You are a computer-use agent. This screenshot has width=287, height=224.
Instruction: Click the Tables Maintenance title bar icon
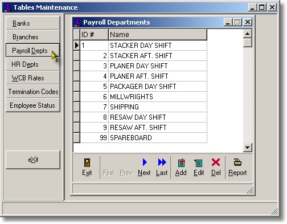coord(8,7)
